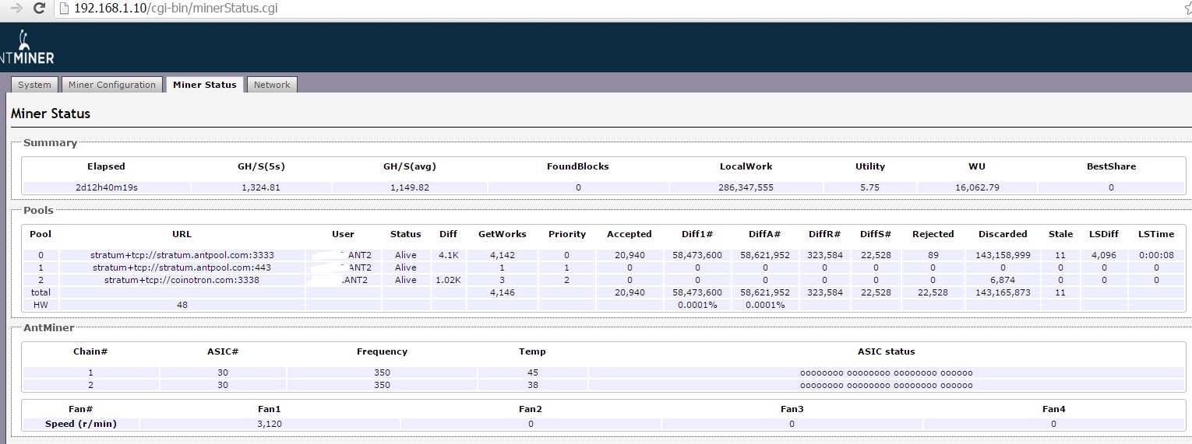Click the Miner Status page heading

tap(51, 114)
